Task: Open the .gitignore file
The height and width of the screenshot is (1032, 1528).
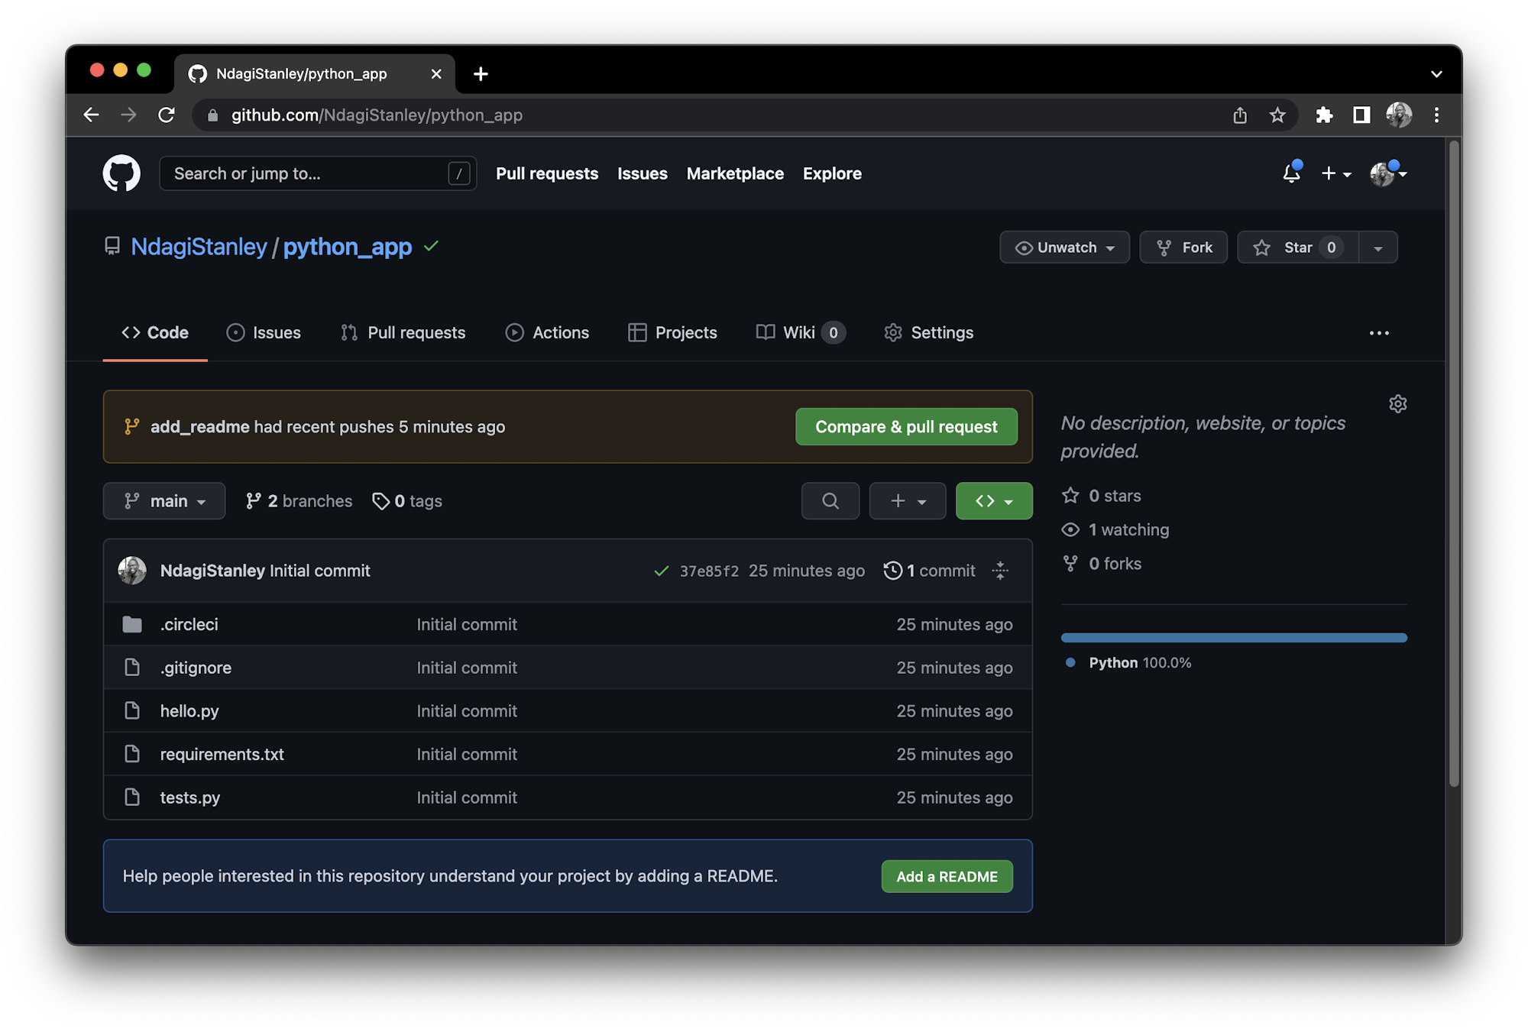Action: tap(196, 668)
